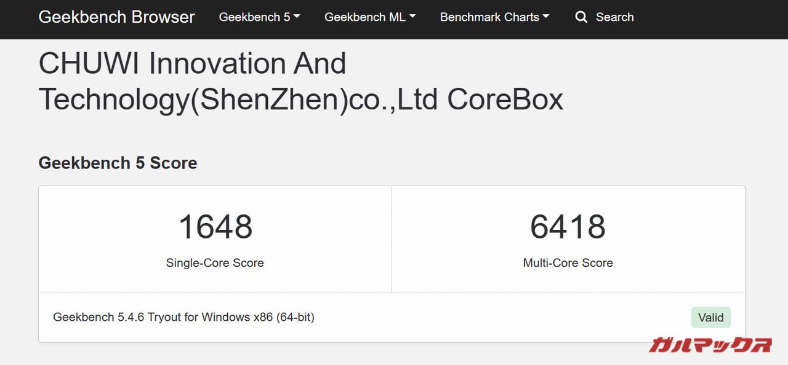Click the word CoreBox in the title

[x=505, y=100]
